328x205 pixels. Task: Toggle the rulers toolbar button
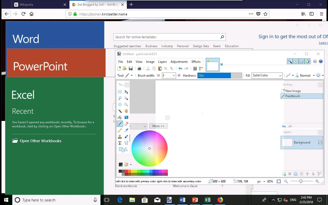201,68
